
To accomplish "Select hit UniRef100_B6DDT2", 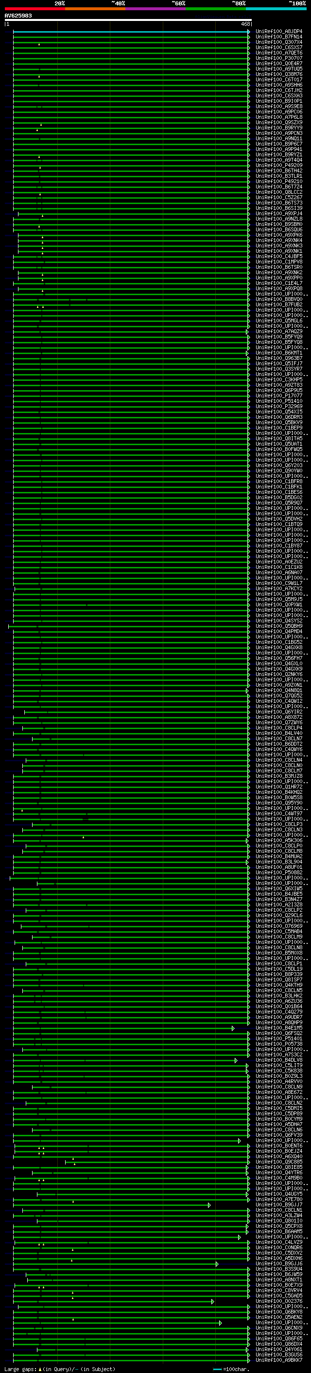I will (278, 744).
